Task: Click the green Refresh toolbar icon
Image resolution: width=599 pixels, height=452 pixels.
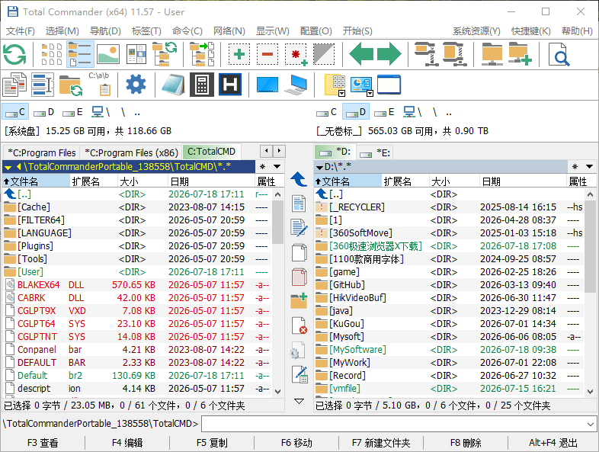Action: pyautogui.click(x=14, y=54)
